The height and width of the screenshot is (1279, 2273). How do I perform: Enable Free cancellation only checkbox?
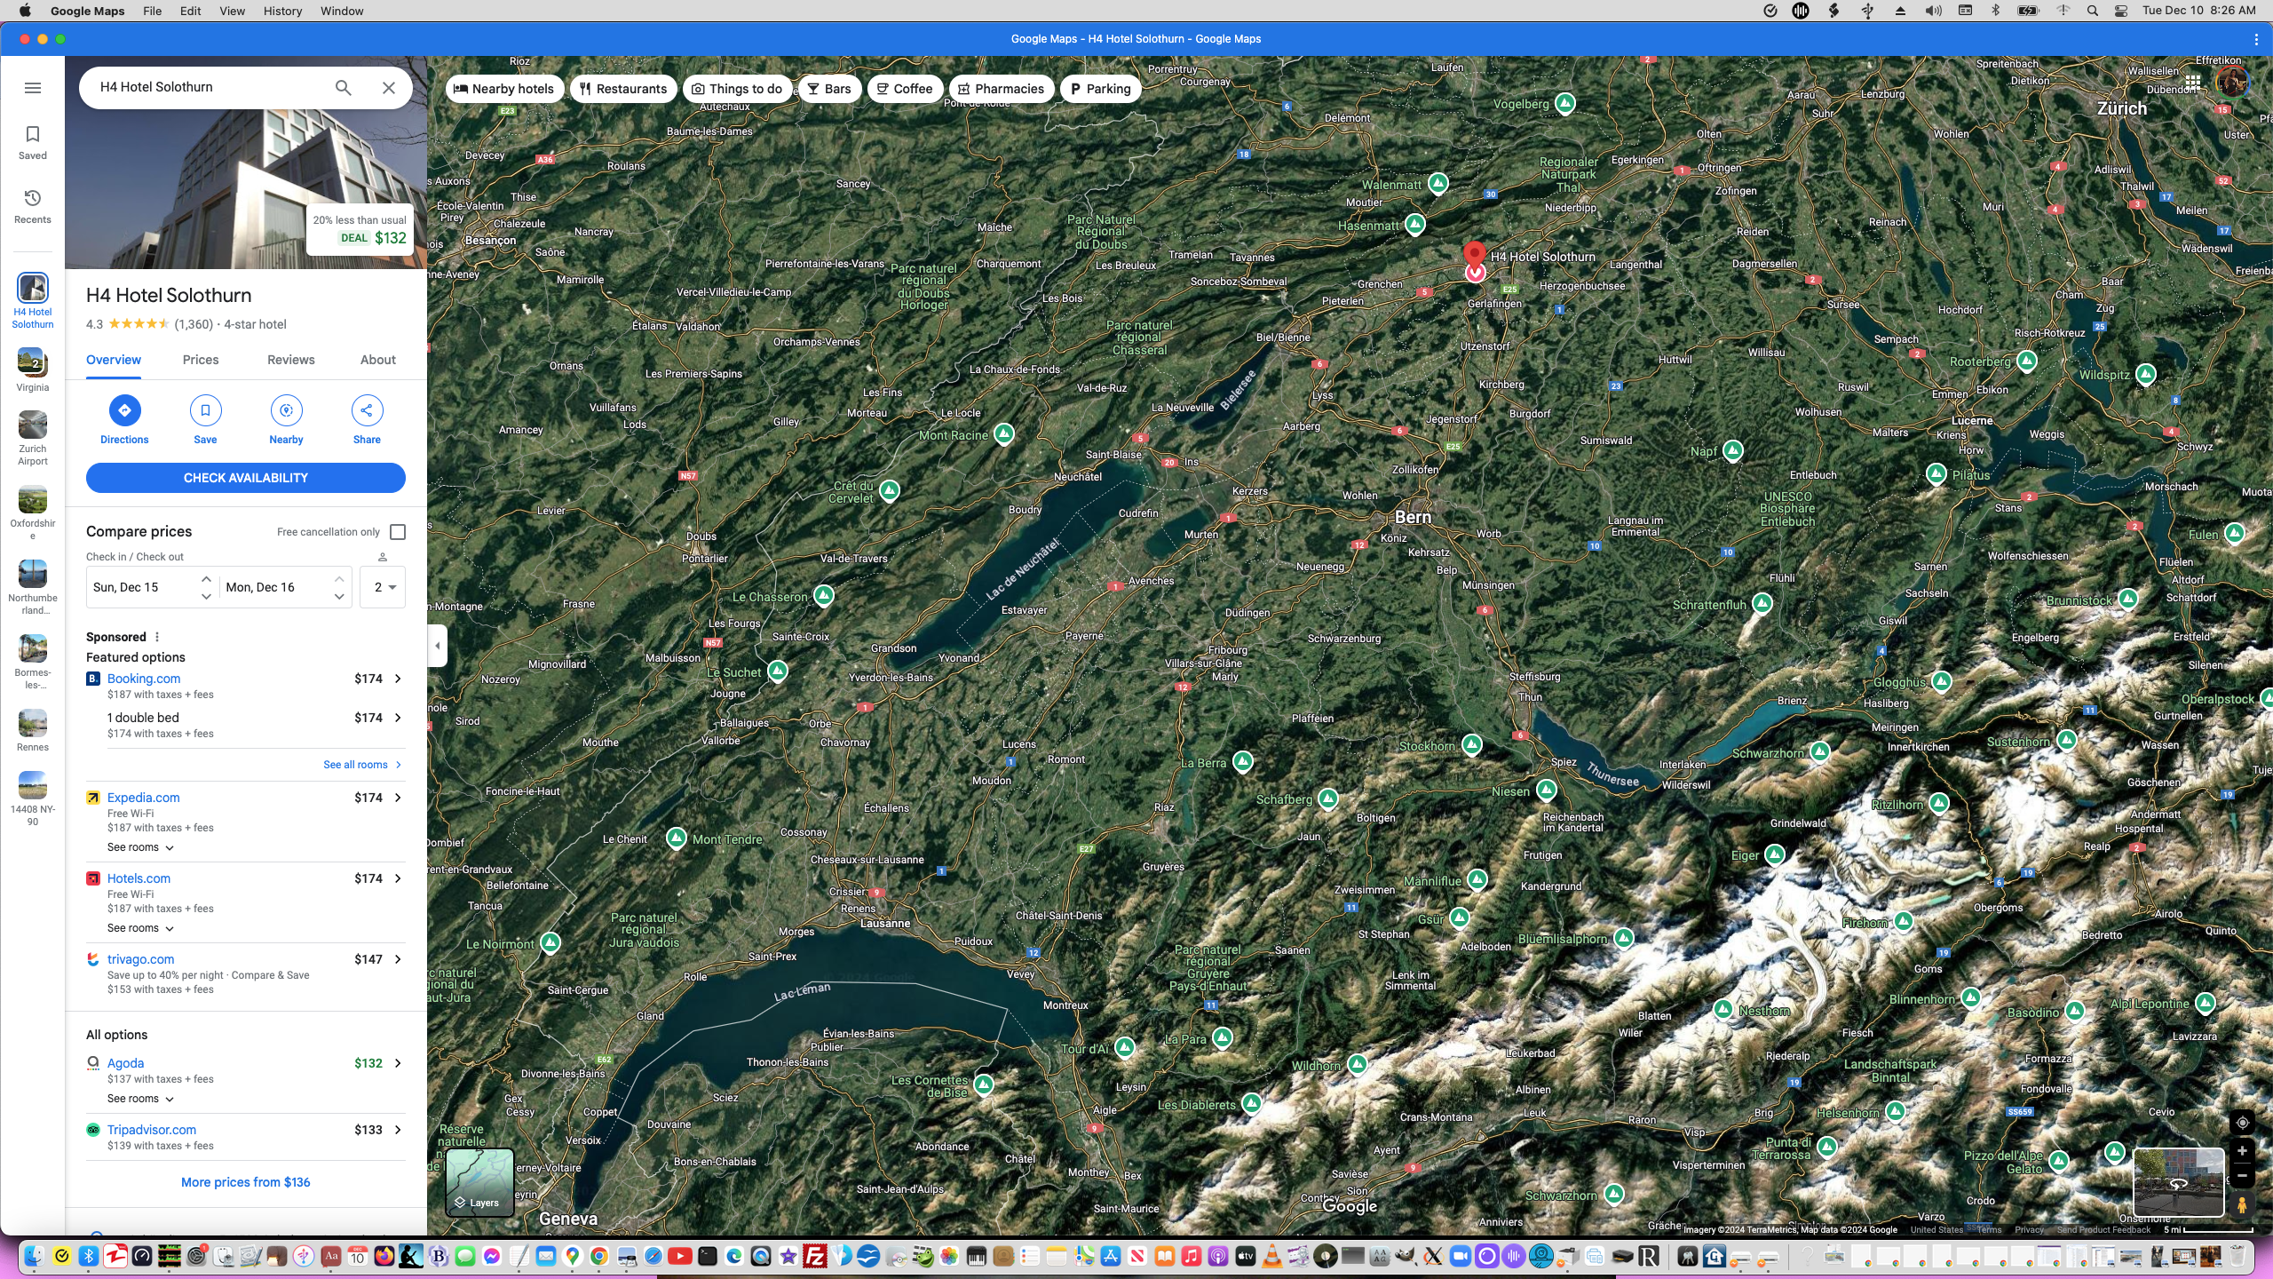(398, 532)
